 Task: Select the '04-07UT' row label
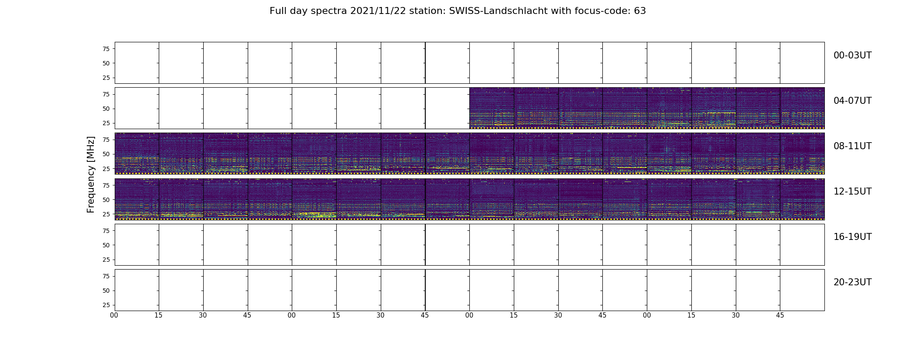click(x=852, y=101)
